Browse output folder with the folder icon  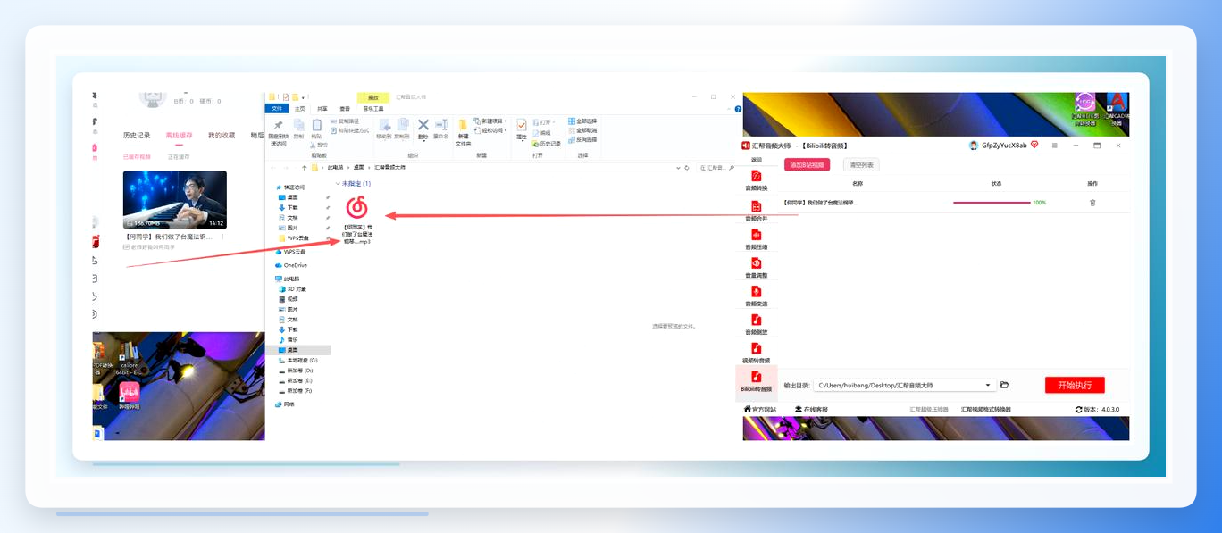pyautogui.click(x=1005, y=385)
